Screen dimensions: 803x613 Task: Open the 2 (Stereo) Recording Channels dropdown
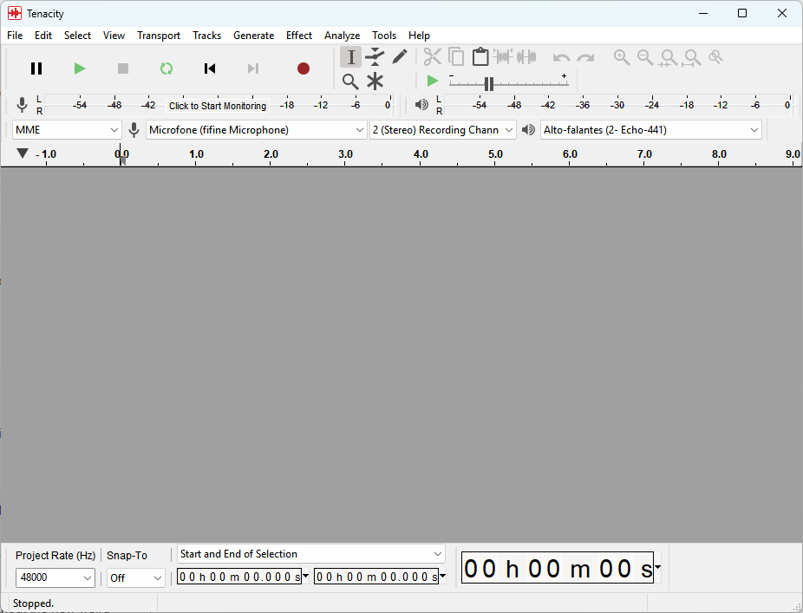443,130
